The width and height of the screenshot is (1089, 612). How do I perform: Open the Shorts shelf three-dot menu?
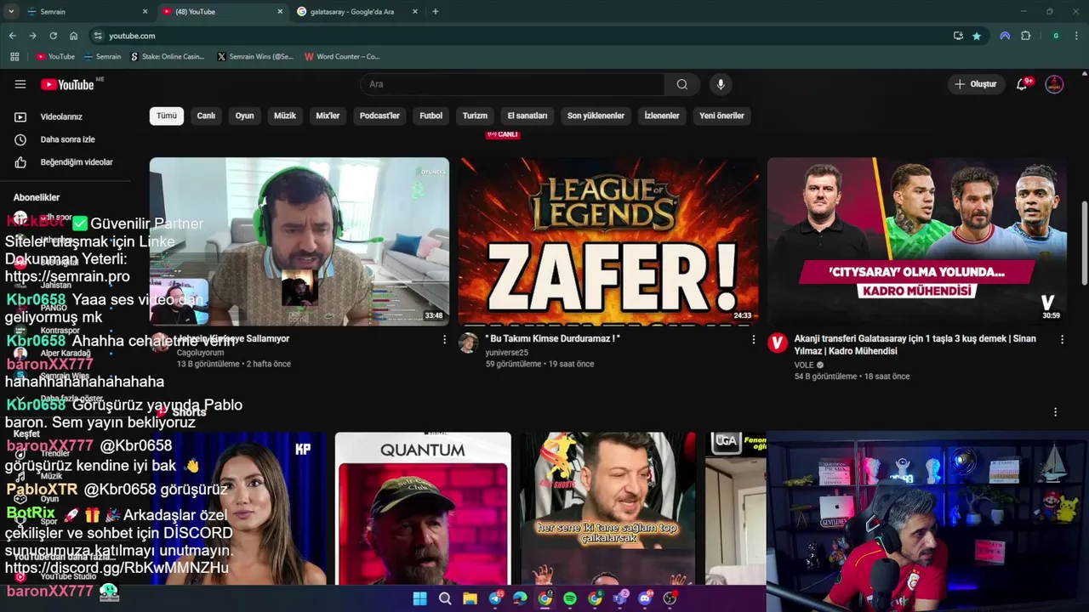[x=1056, y=412]
